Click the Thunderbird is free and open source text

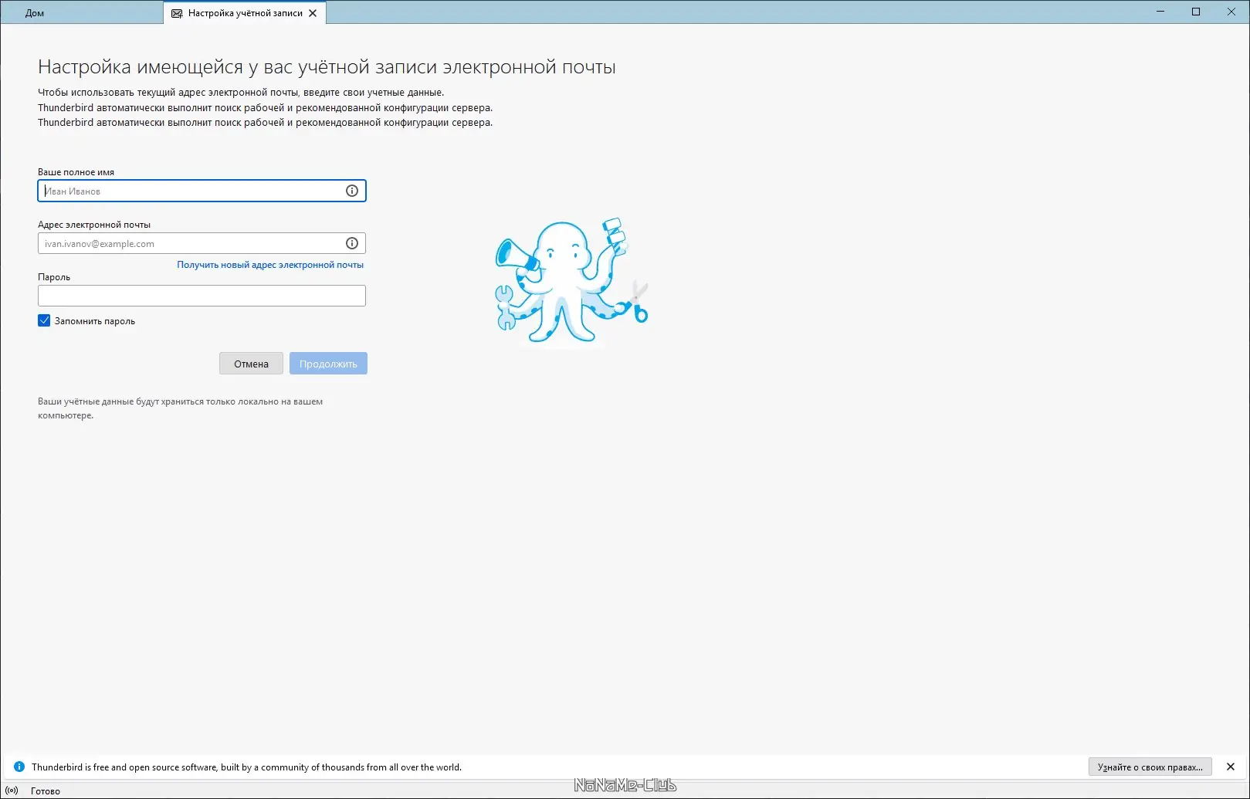point(246,767)
